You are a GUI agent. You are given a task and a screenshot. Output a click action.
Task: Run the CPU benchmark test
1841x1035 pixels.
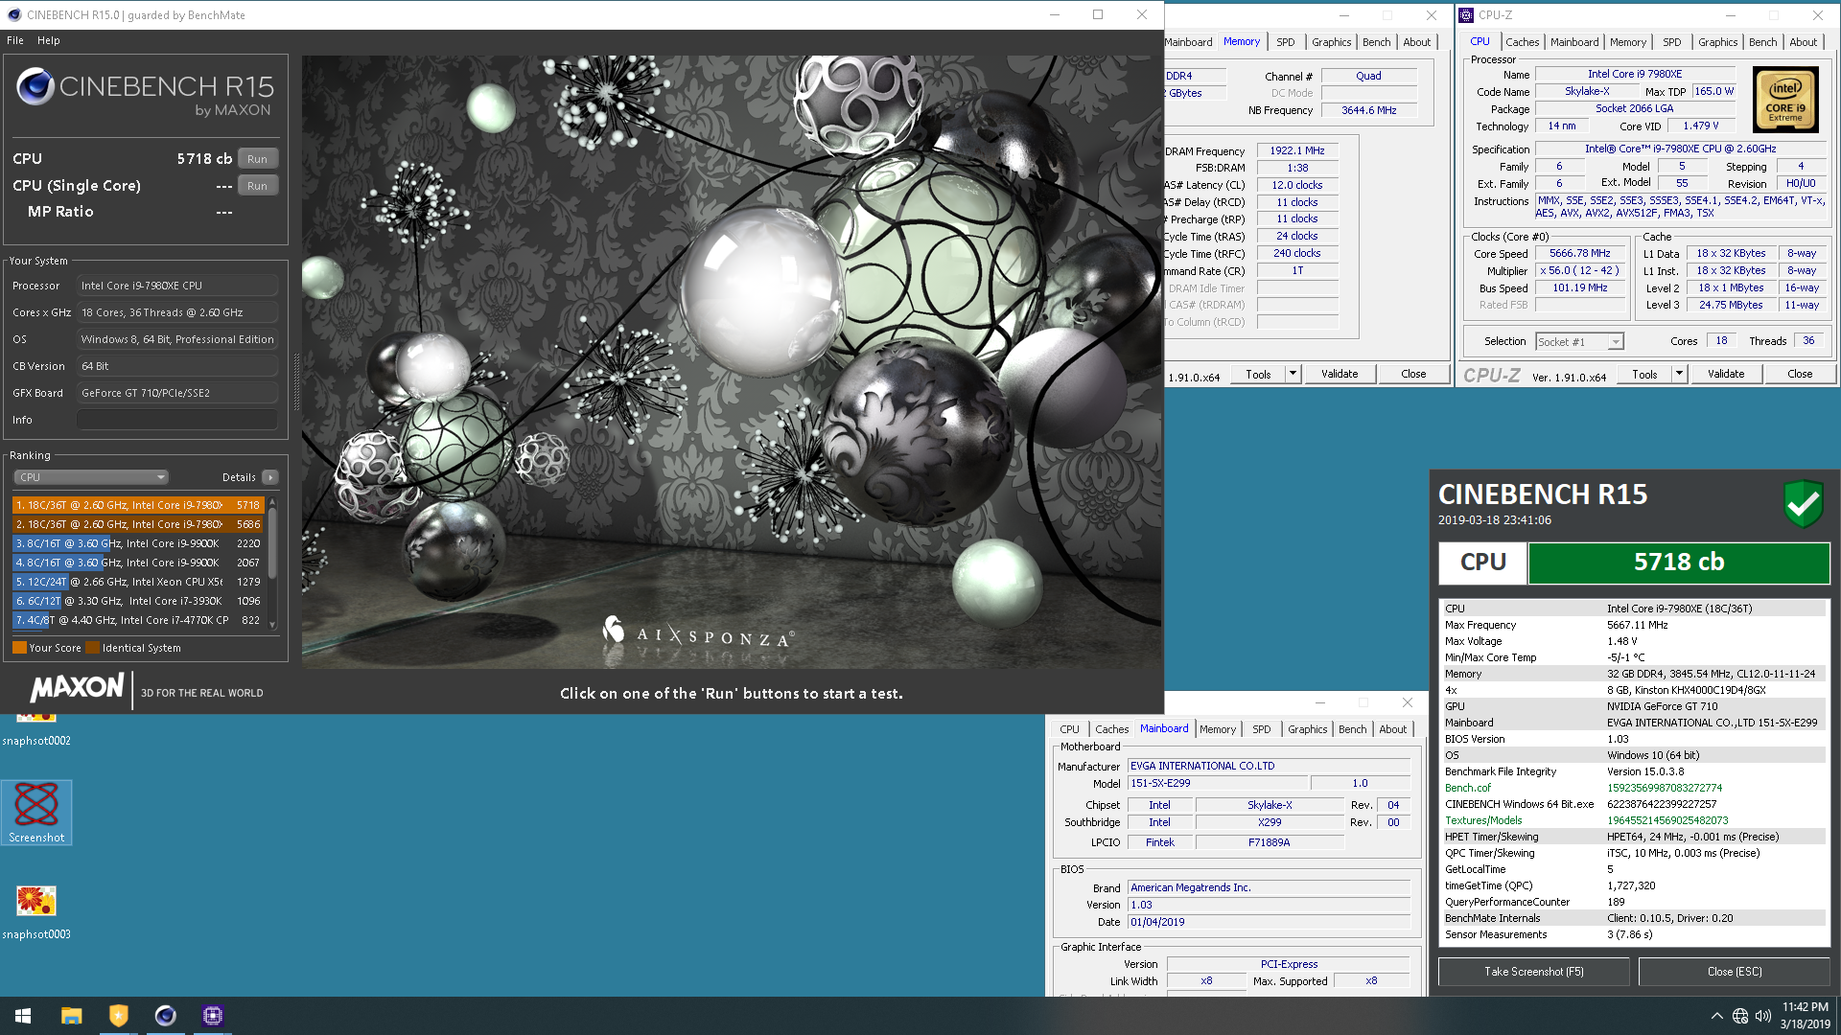257,159
